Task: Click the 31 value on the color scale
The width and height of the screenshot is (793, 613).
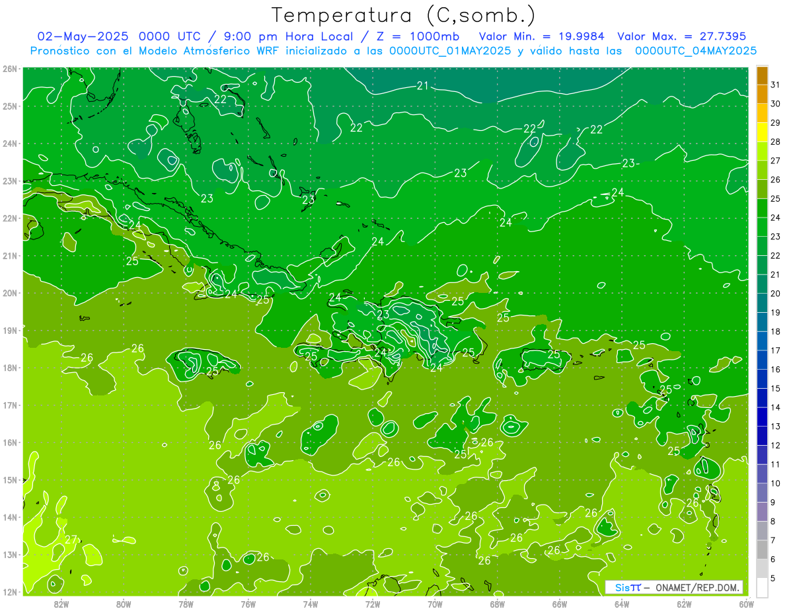Action: click(x=775, y=85)
